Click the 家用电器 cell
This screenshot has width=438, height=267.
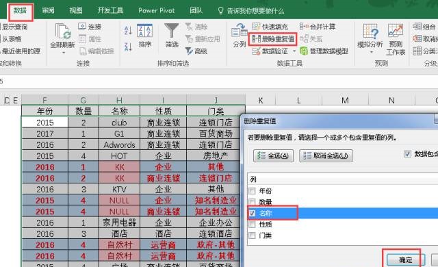pos(119,222)
